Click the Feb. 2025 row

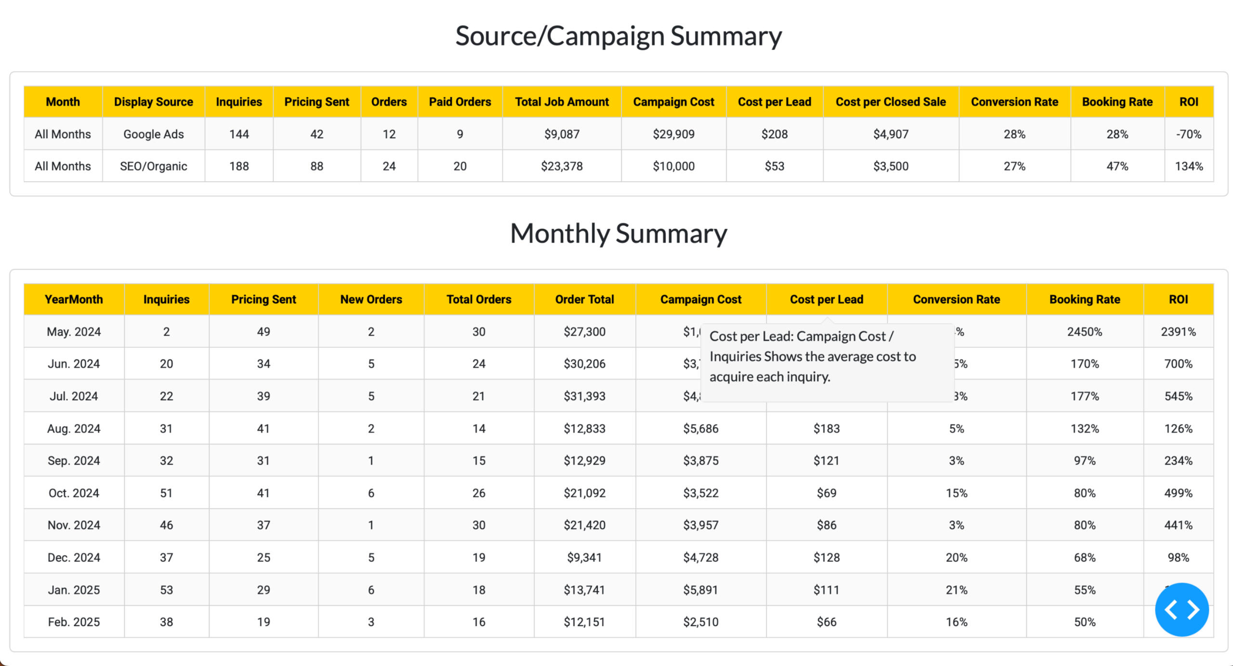(x=74, y=622)
